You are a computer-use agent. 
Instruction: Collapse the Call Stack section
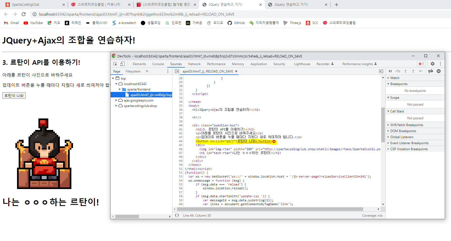tap(415, 111)
